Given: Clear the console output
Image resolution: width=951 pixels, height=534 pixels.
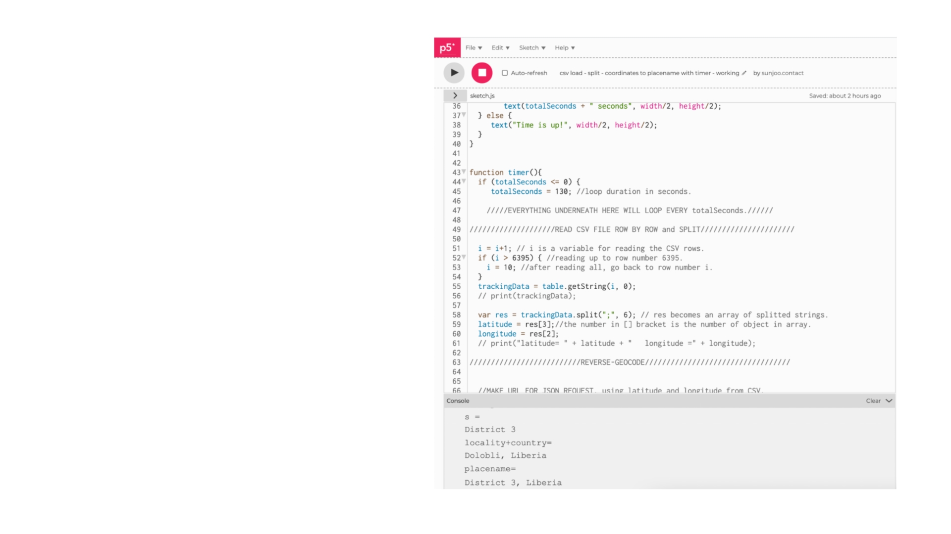Looking at the screenshot, I should (873, 401).
